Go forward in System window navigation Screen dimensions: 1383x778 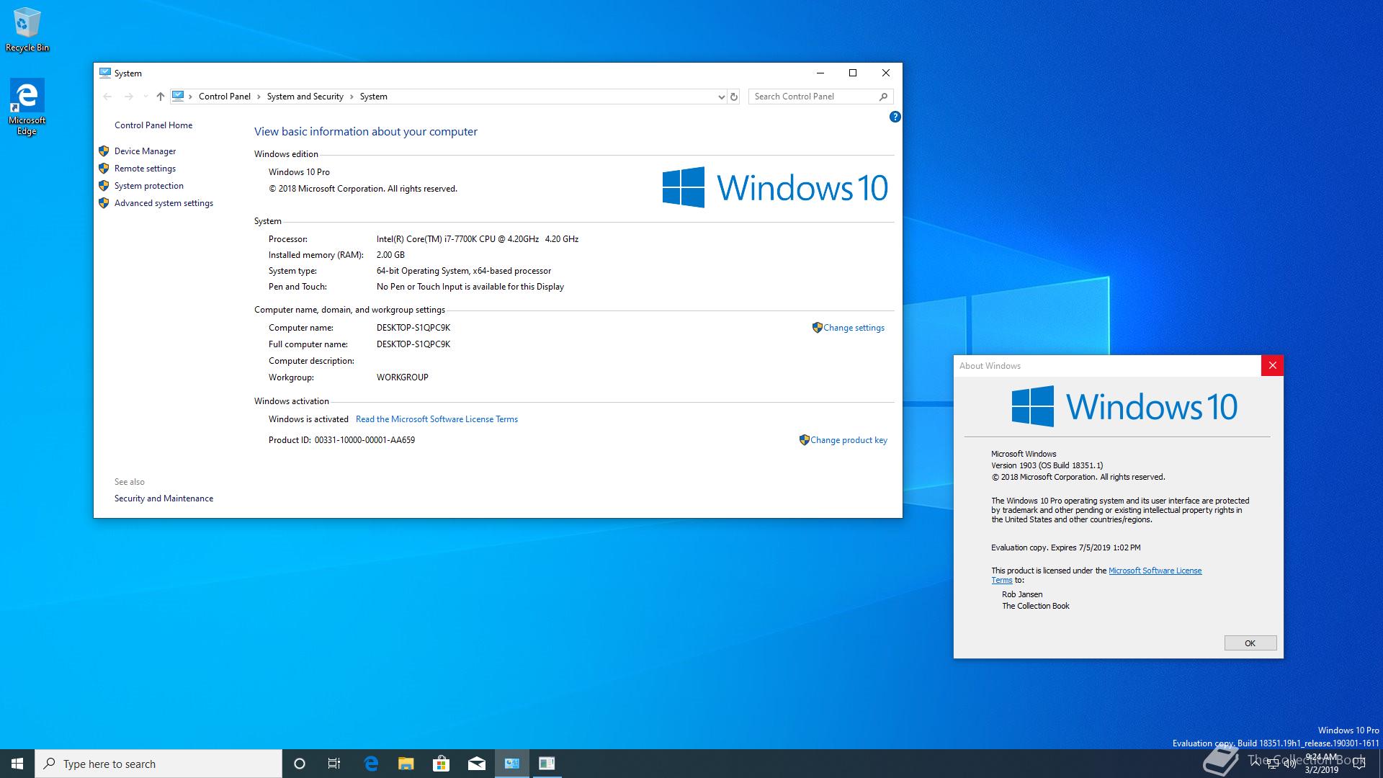point(128,97)
